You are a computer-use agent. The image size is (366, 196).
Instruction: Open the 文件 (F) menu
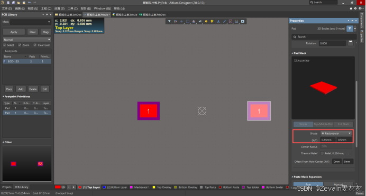pos(6,8)
